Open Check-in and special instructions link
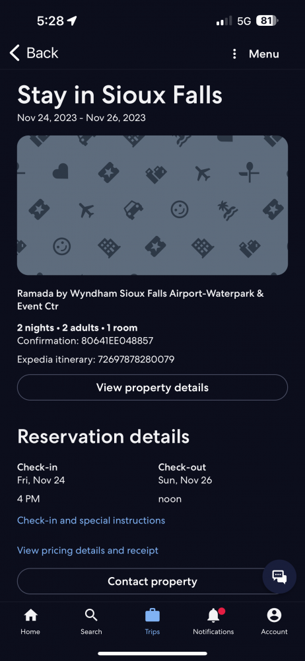 point(91,521)
